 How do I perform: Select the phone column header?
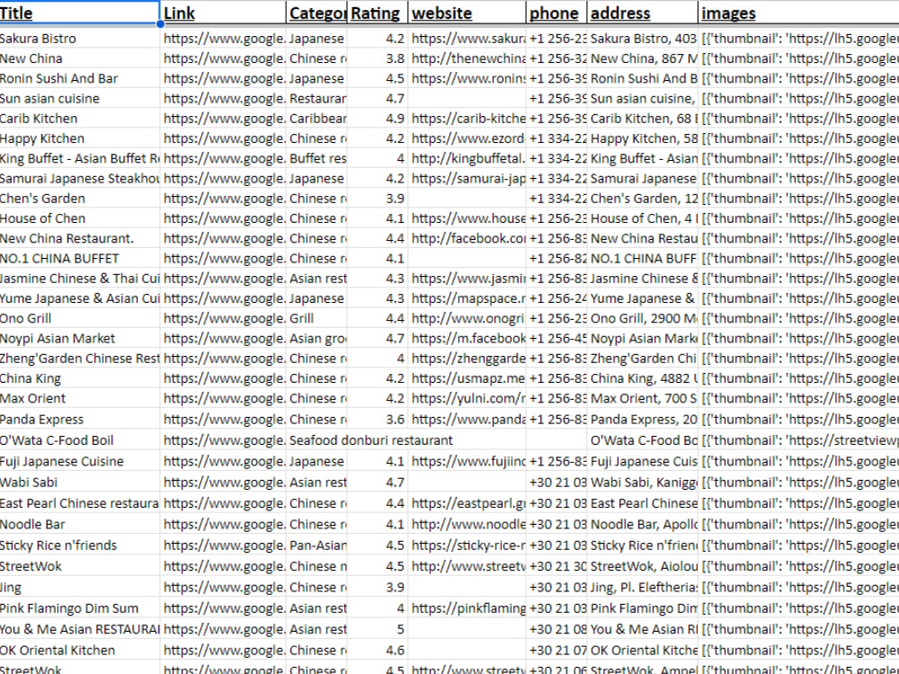pos(556,13)
